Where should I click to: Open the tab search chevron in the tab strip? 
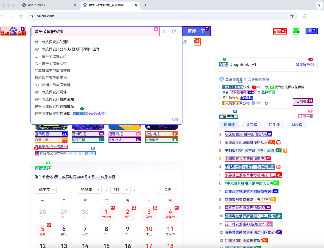coord(319,5)
